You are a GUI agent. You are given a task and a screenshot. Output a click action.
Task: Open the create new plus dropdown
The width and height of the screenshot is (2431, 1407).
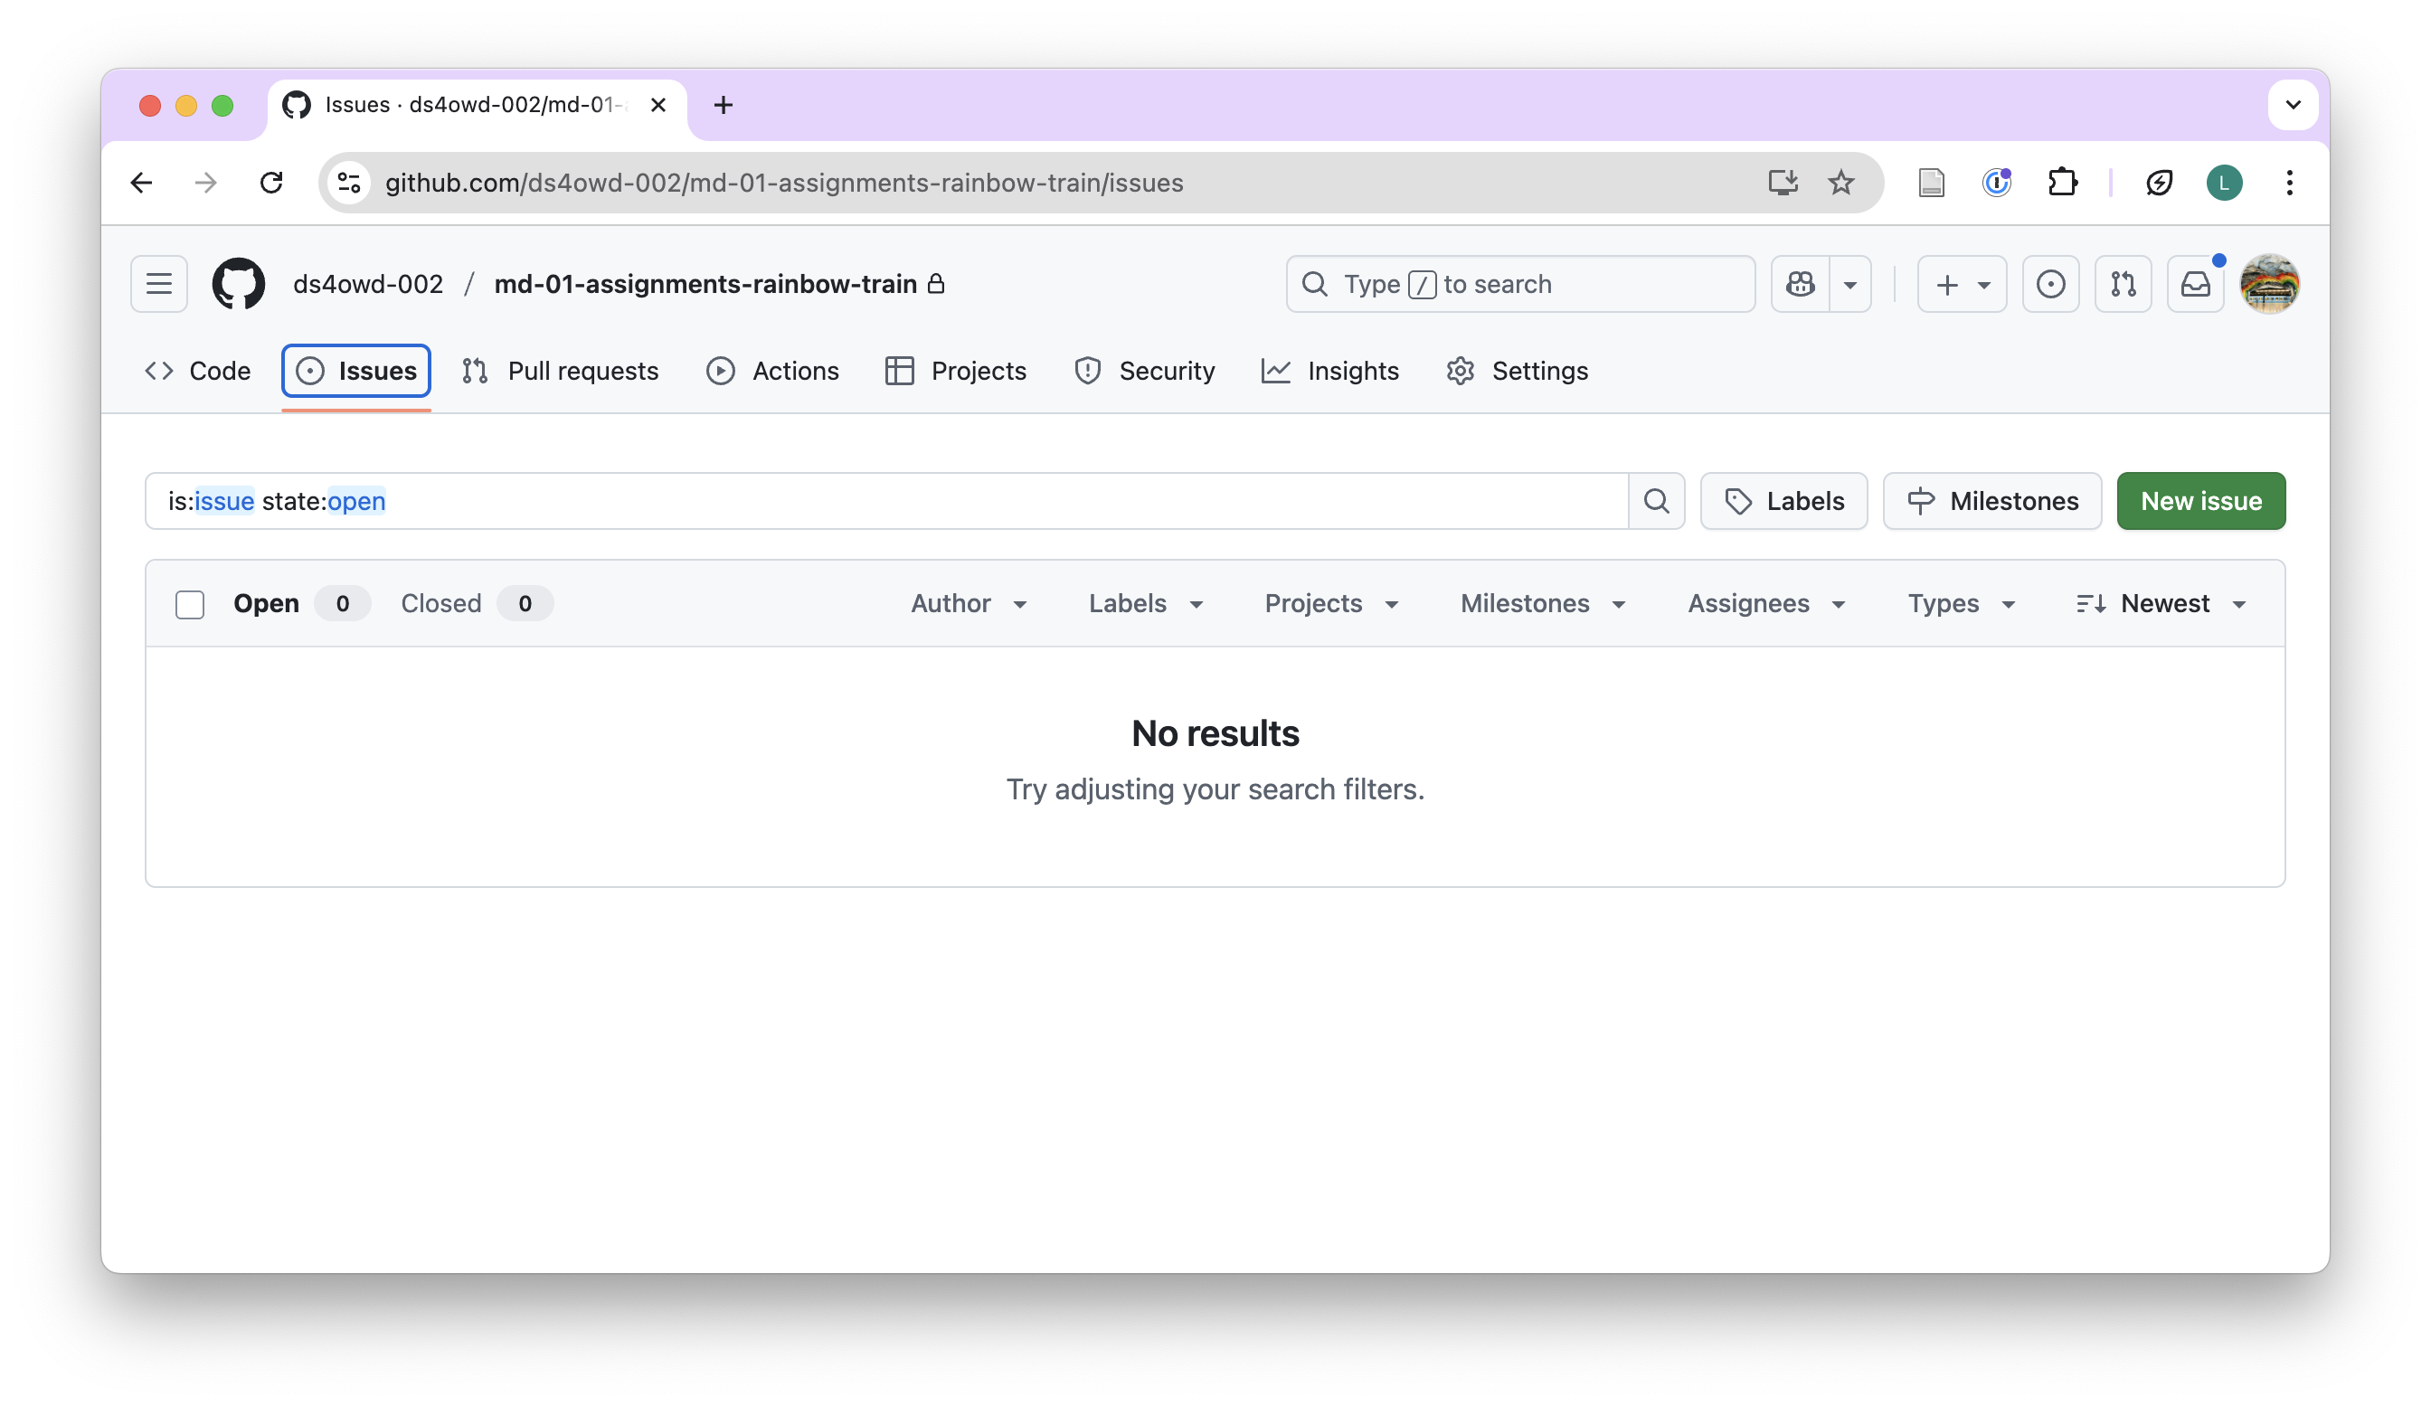[1962, 284]
